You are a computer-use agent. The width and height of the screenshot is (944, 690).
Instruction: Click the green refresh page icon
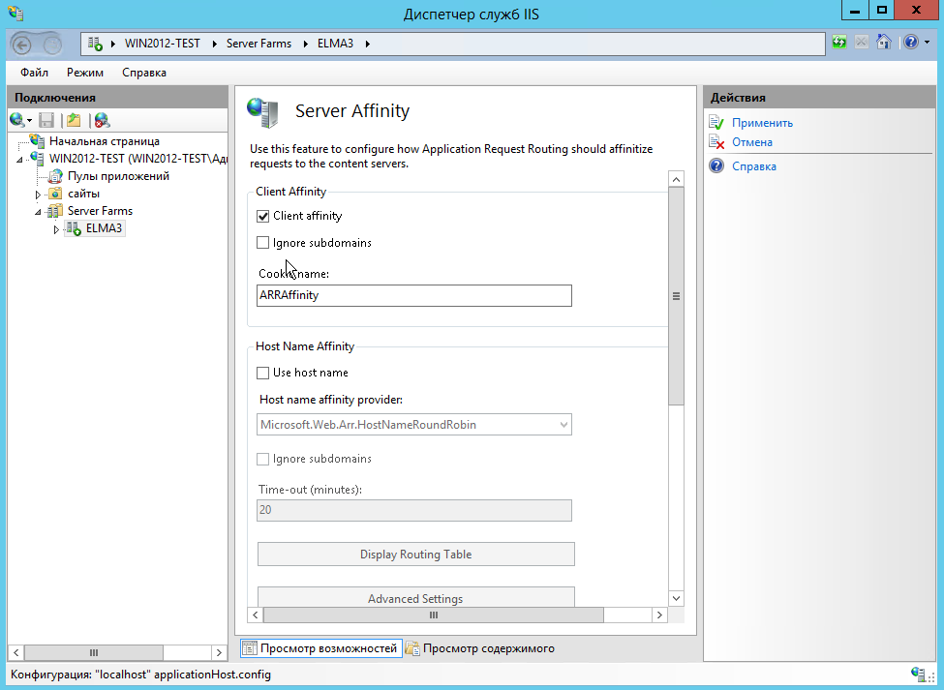point(839,43)
